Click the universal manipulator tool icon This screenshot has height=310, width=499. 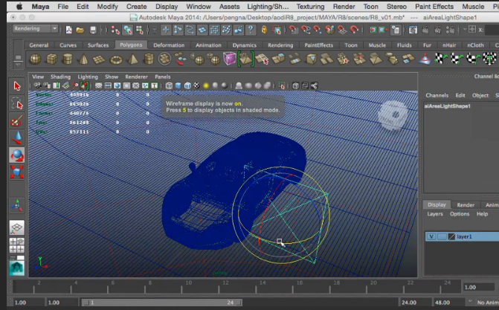17,206
